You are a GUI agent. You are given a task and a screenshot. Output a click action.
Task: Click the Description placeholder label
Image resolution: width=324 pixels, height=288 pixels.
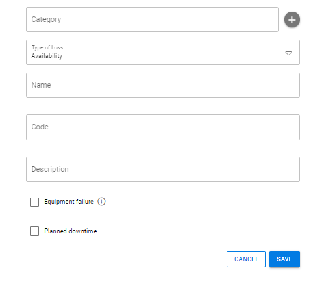(50, 169)
